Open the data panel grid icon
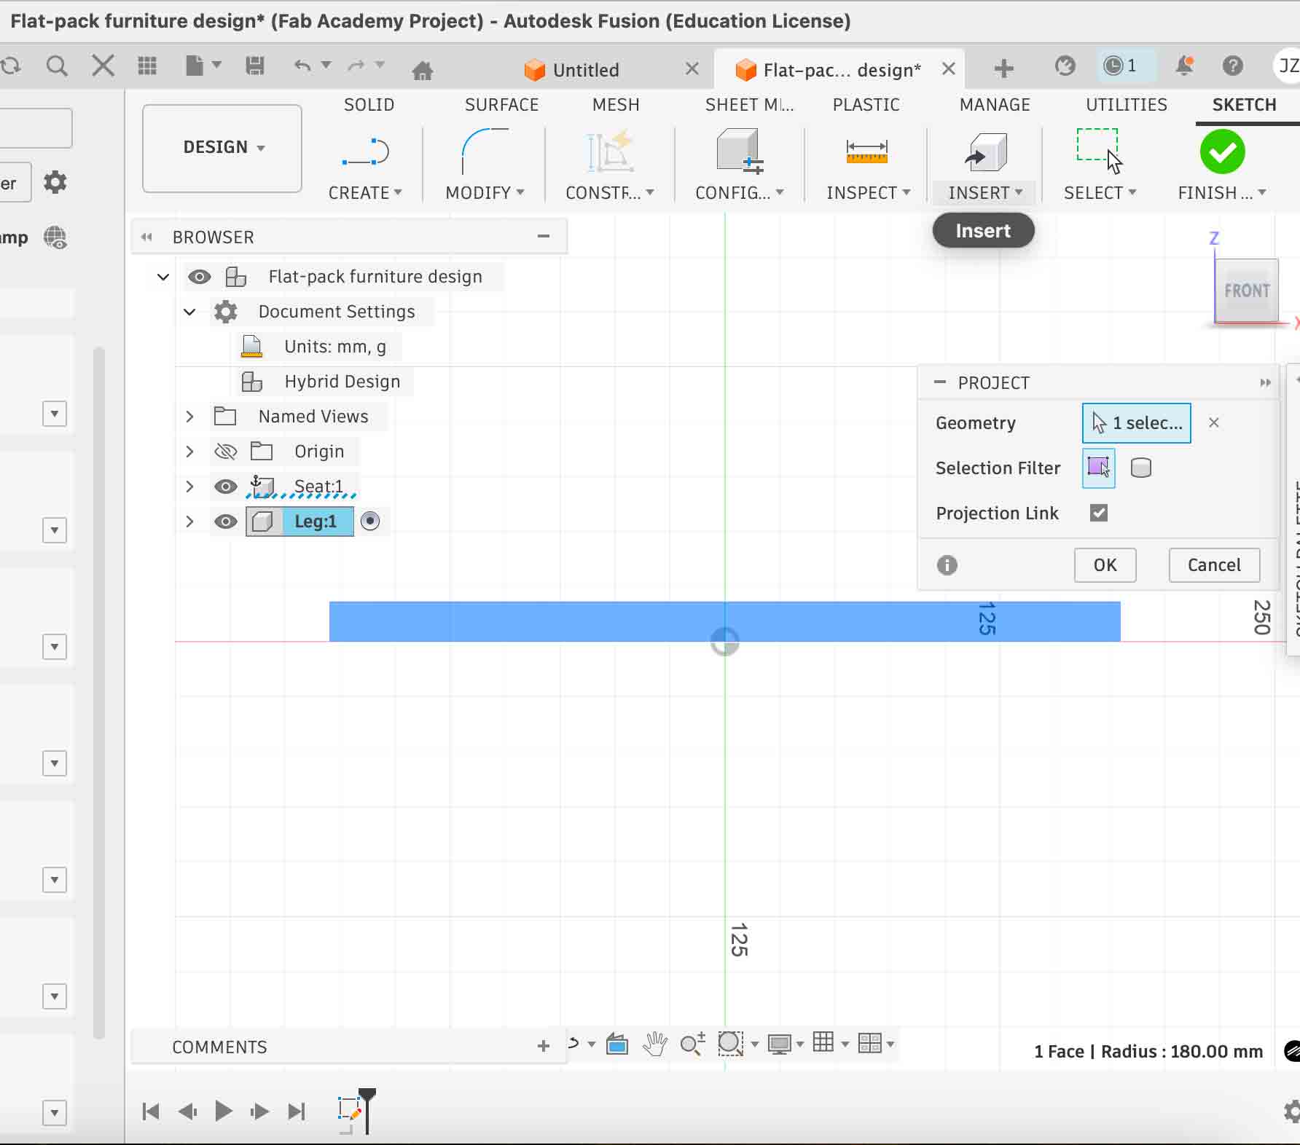 [147, 66]
